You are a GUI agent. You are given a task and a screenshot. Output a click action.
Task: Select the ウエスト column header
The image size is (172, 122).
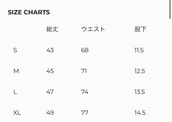coord(93,29)
